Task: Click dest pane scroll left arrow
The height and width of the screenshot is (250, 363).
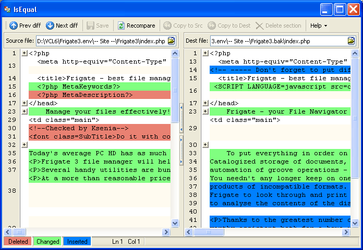Action: point(189,232)
